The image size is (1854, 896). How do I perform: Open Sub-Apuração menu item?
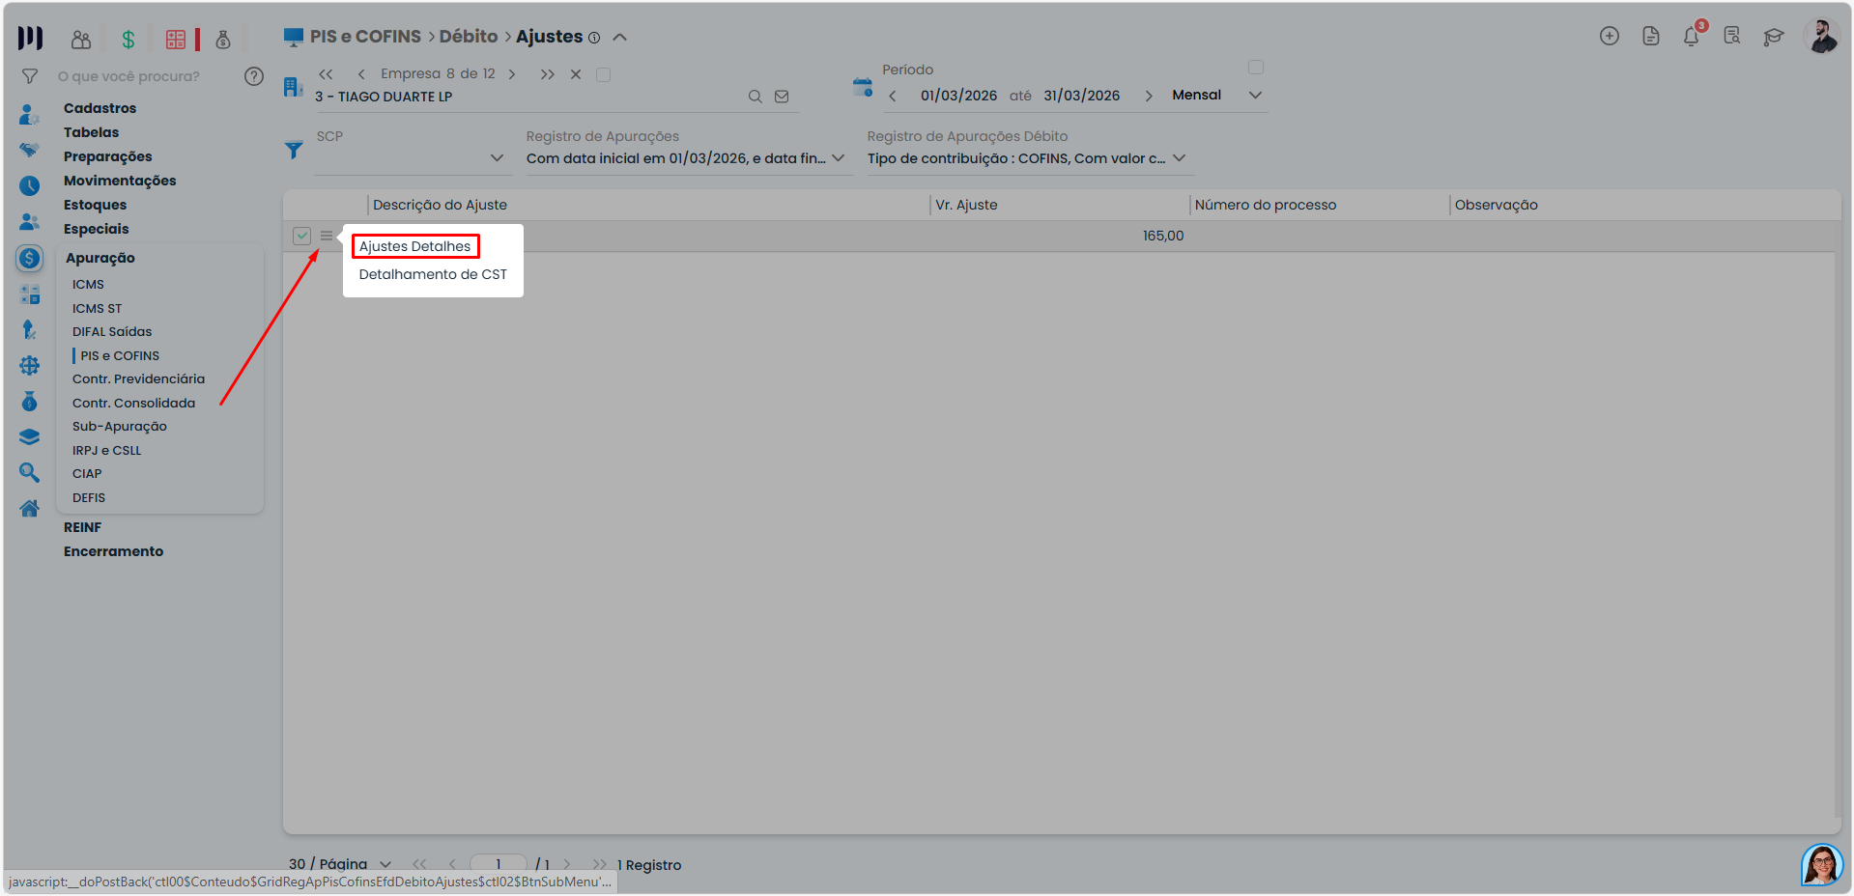[x=120, y=426]
